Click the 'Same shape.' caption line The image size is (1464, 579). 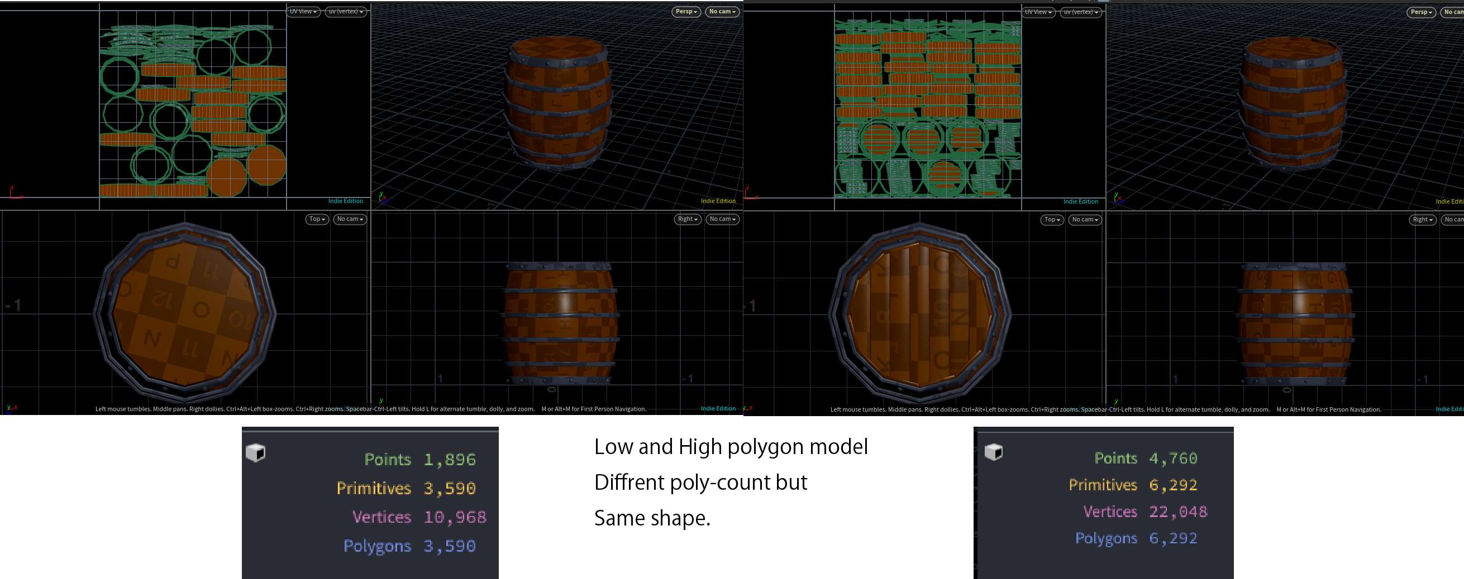pyautogui.click(x=652, y=518)
